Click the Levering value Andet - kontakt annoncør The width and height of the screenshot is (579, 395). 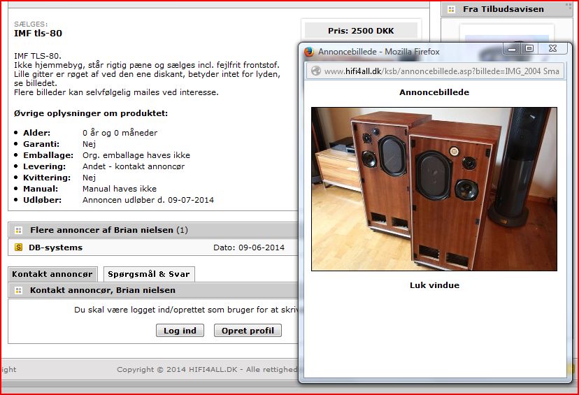[x=134, y=166]
